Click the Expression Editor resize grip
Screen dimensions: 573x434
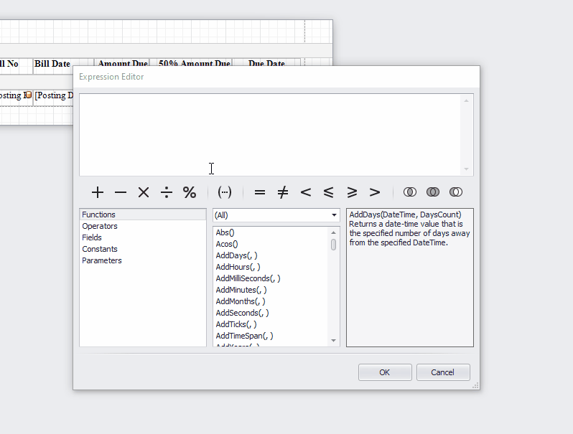point(476,386)
